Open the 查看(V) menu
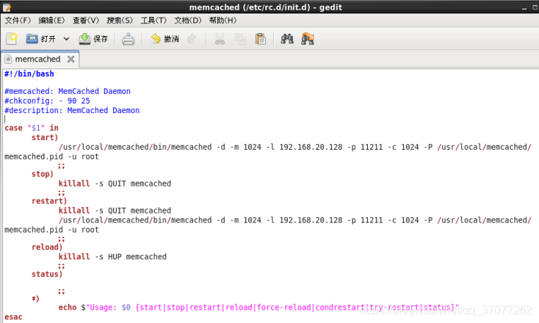539x323 pixels. [86, 20]
